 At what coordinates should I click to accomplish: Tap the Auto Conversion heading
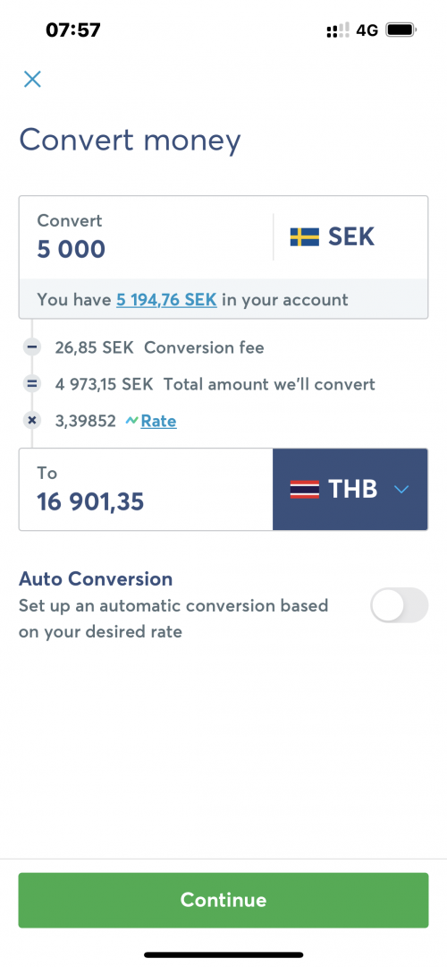tap(96, 579)
